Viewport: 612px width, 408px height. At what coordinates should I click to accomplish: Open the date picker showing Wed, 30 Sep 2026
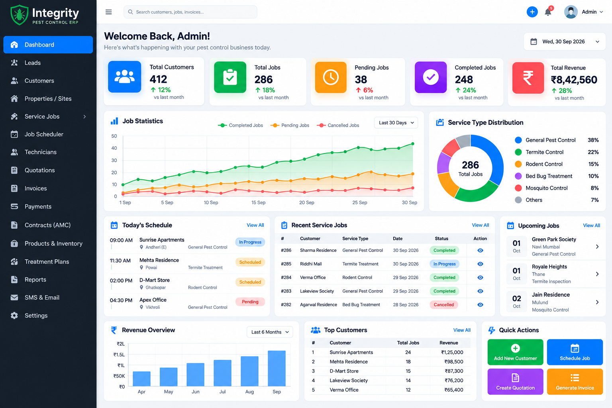coord(565,41)
